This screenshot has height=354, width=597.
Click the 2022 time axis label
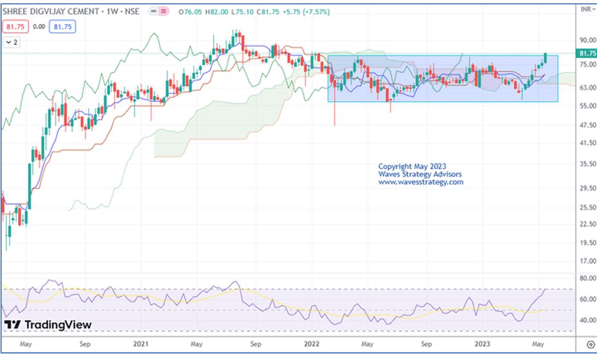(311, 344)
